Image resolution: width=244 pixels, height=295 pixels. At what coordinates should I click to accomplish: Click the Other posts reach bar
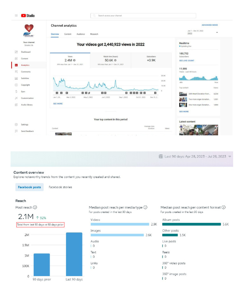pos(170,235)
